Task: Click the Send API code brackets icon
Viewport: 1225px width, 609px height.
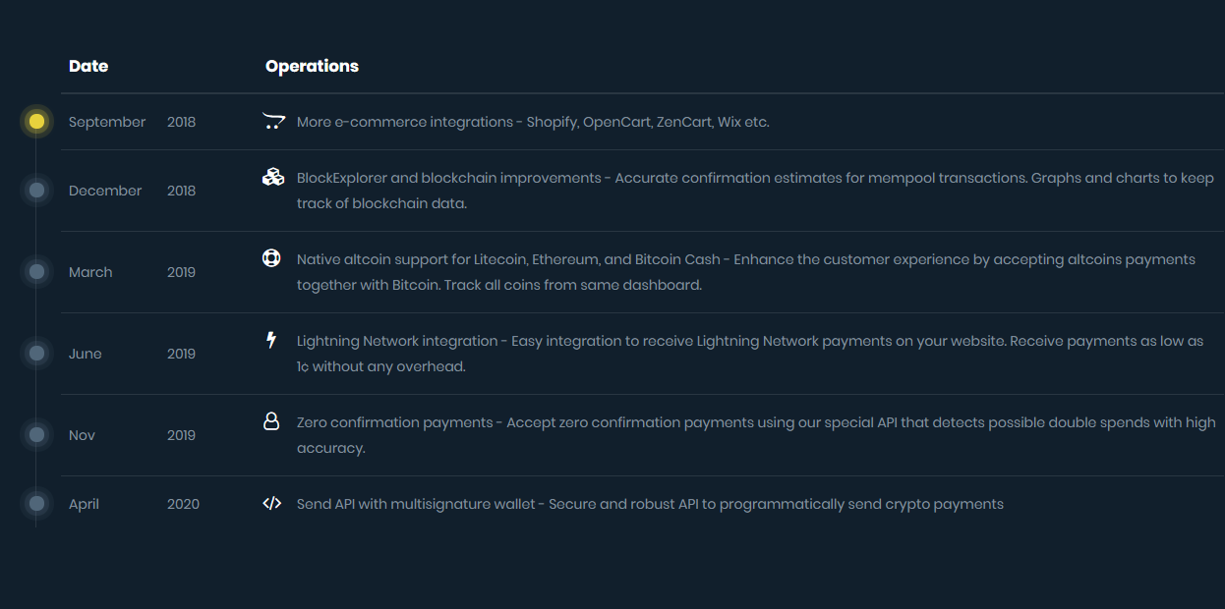Action: click(272, 504)
